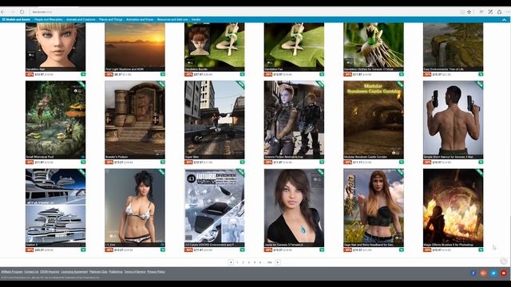Open the Terms of Service footer link

[x=135, y=272]
